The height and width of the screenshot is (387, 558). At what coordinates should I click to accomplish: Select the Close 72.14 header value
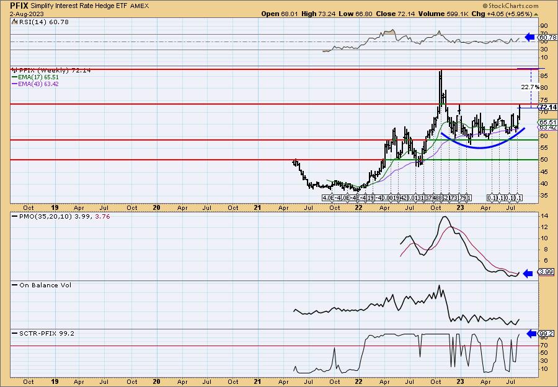396,14
